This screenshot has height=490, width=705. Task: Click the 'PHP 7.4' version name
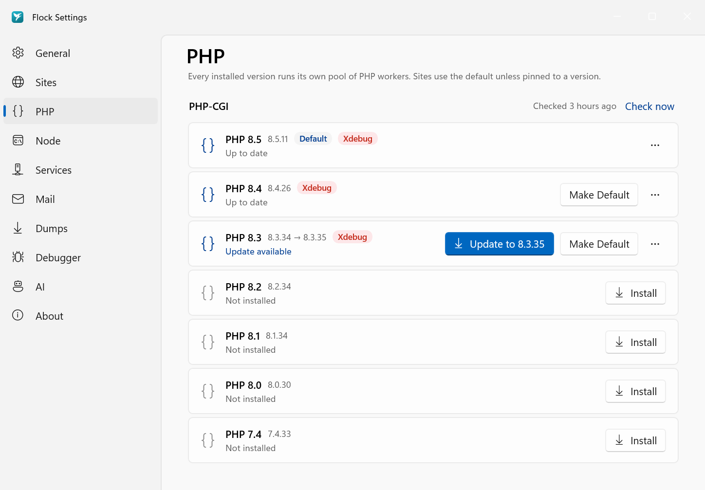[243, 434]
